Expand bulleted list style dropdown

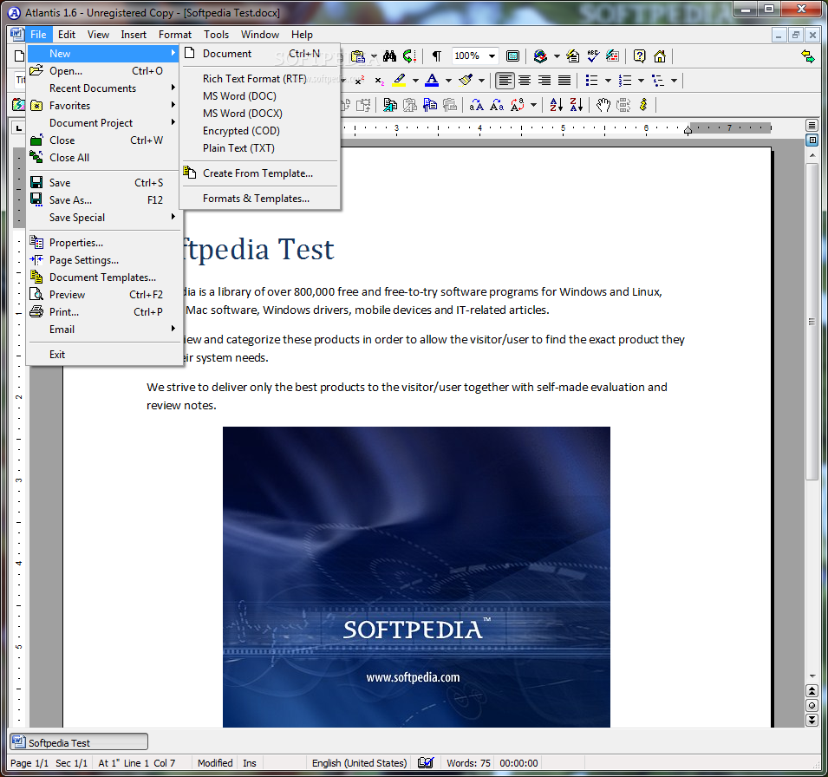click(x=608, y=81)
